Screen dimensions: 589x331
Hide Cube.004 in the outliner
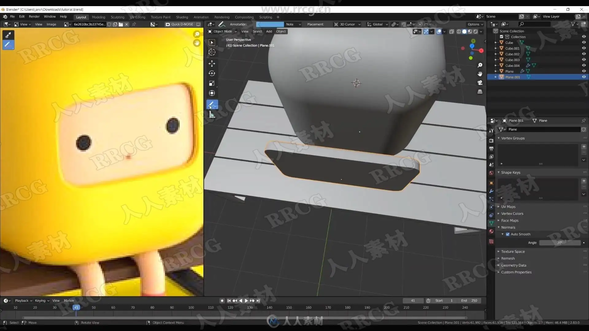click(584, 65)
